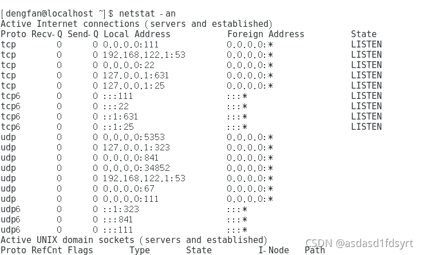This screenshot has height=255, width=422.
Task: Click the RefCnt column header
Action: (x=46, y=250)
